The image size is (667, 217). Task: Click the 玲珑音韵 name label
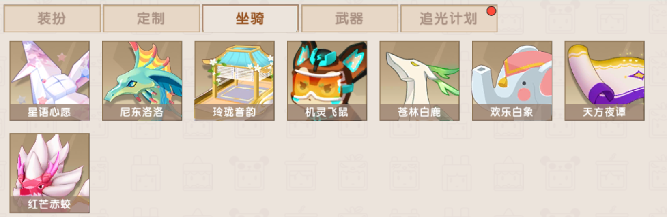[235, 112]
